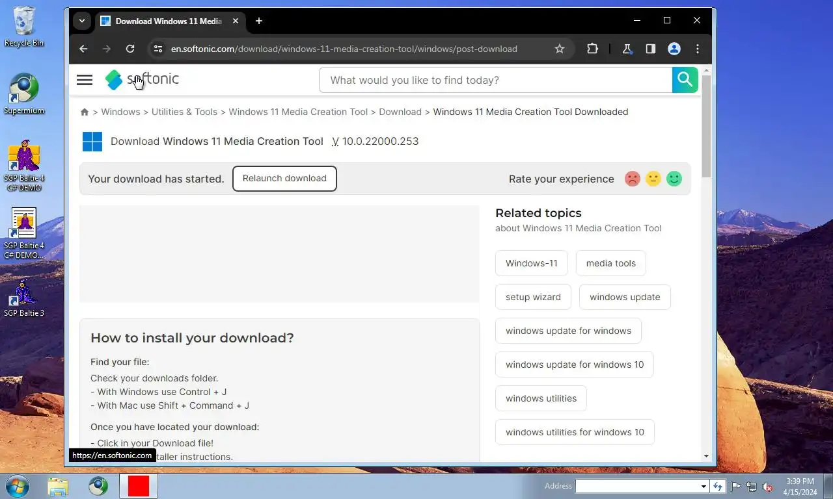Image resolution: width=833 pixels, height=499 pixels.
Task: Rate experience with the green happy face
Action: (x=674, y=179)
